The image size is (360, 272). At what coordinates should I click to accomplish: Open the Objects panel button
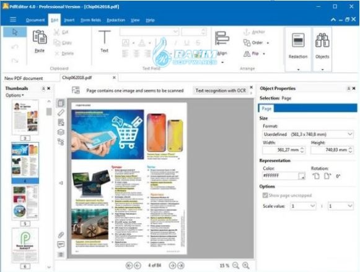pyautogui.click(x=322, y=46)
